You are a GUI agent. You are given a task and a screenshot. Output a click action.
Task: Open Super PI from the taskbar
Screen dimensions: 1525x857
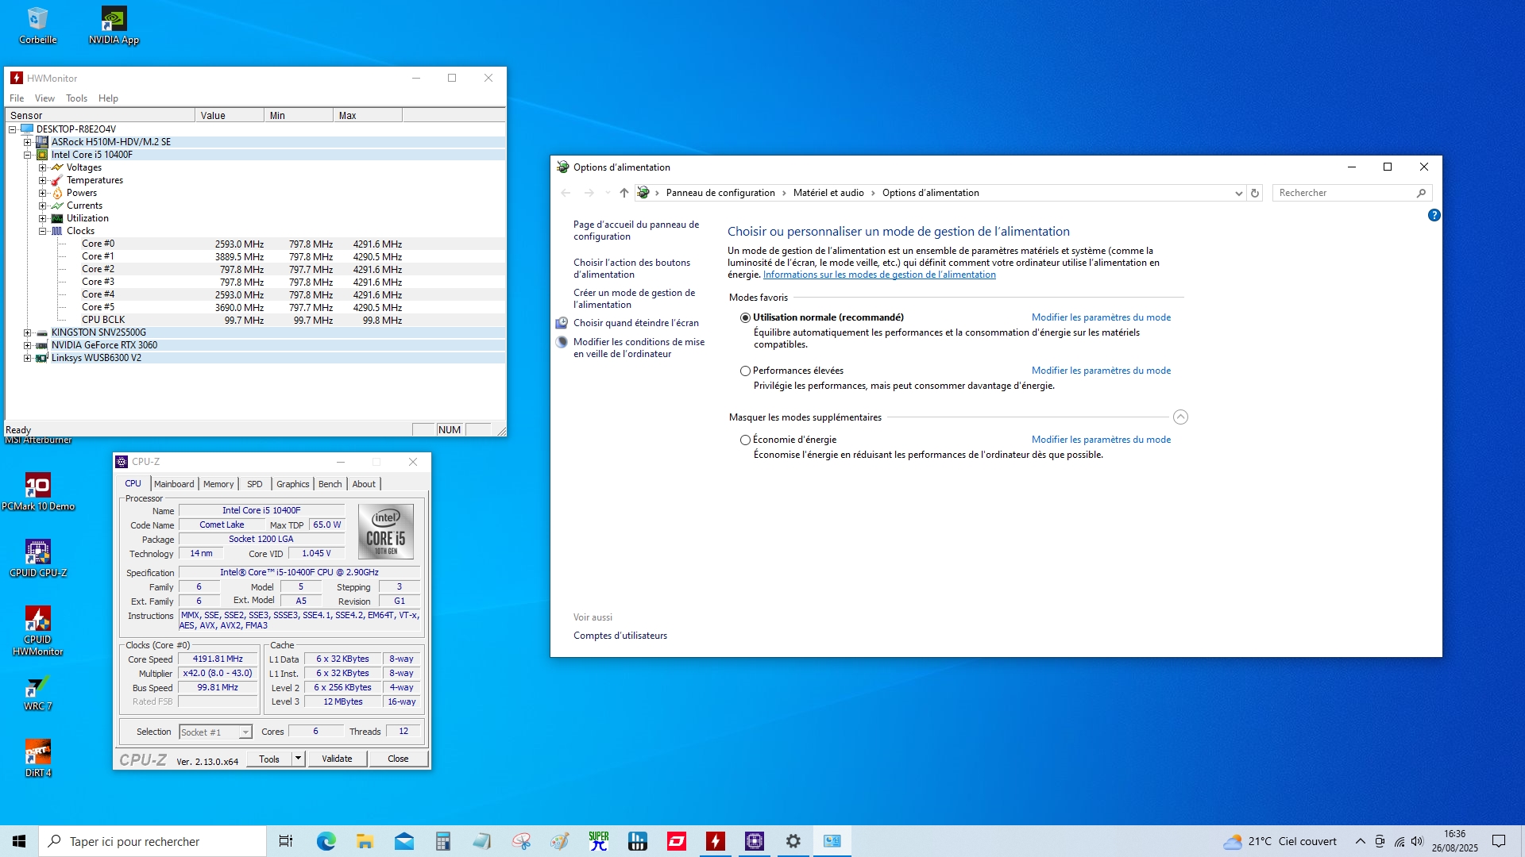(x=598, y=841)
